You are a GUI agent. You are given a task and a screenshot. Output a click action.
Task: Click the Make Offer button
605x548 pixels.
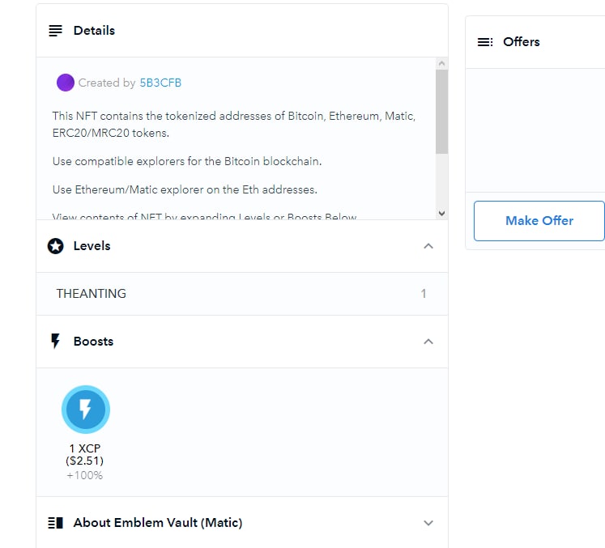539,221
